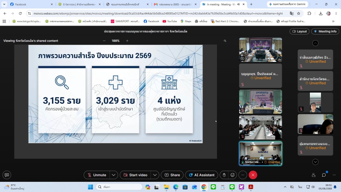Image resolution: width=341 pixels, height=192 pixels.
Task: Open Chrome downloads icon
Action: pos(321,14)
